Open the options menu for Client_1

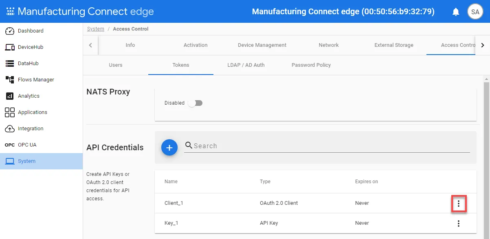459,204
